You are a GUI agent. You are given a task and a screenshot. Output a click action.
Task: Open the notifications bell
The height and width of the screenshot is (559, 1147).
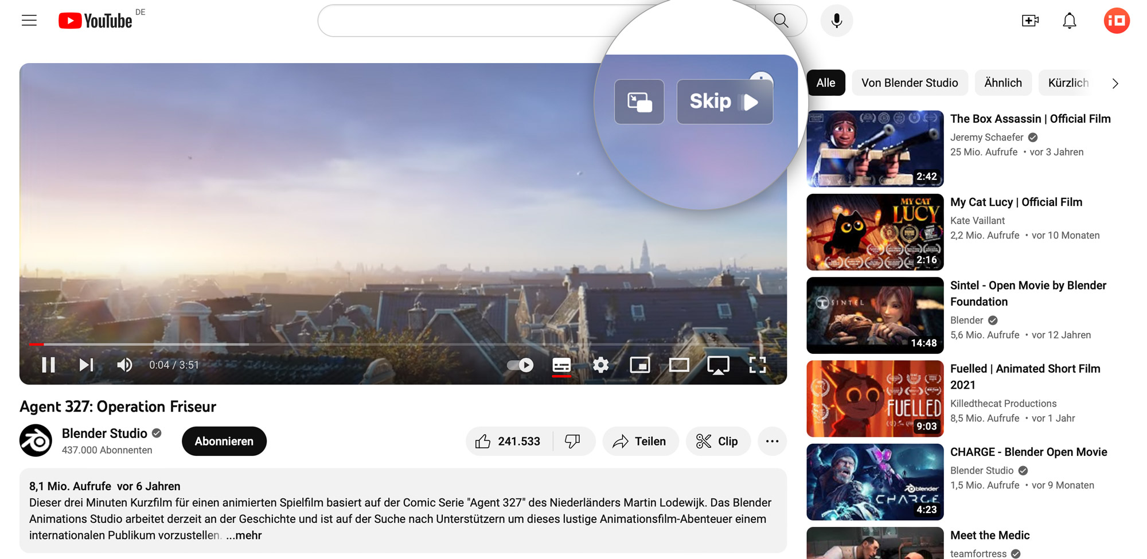click(1070, 21)
